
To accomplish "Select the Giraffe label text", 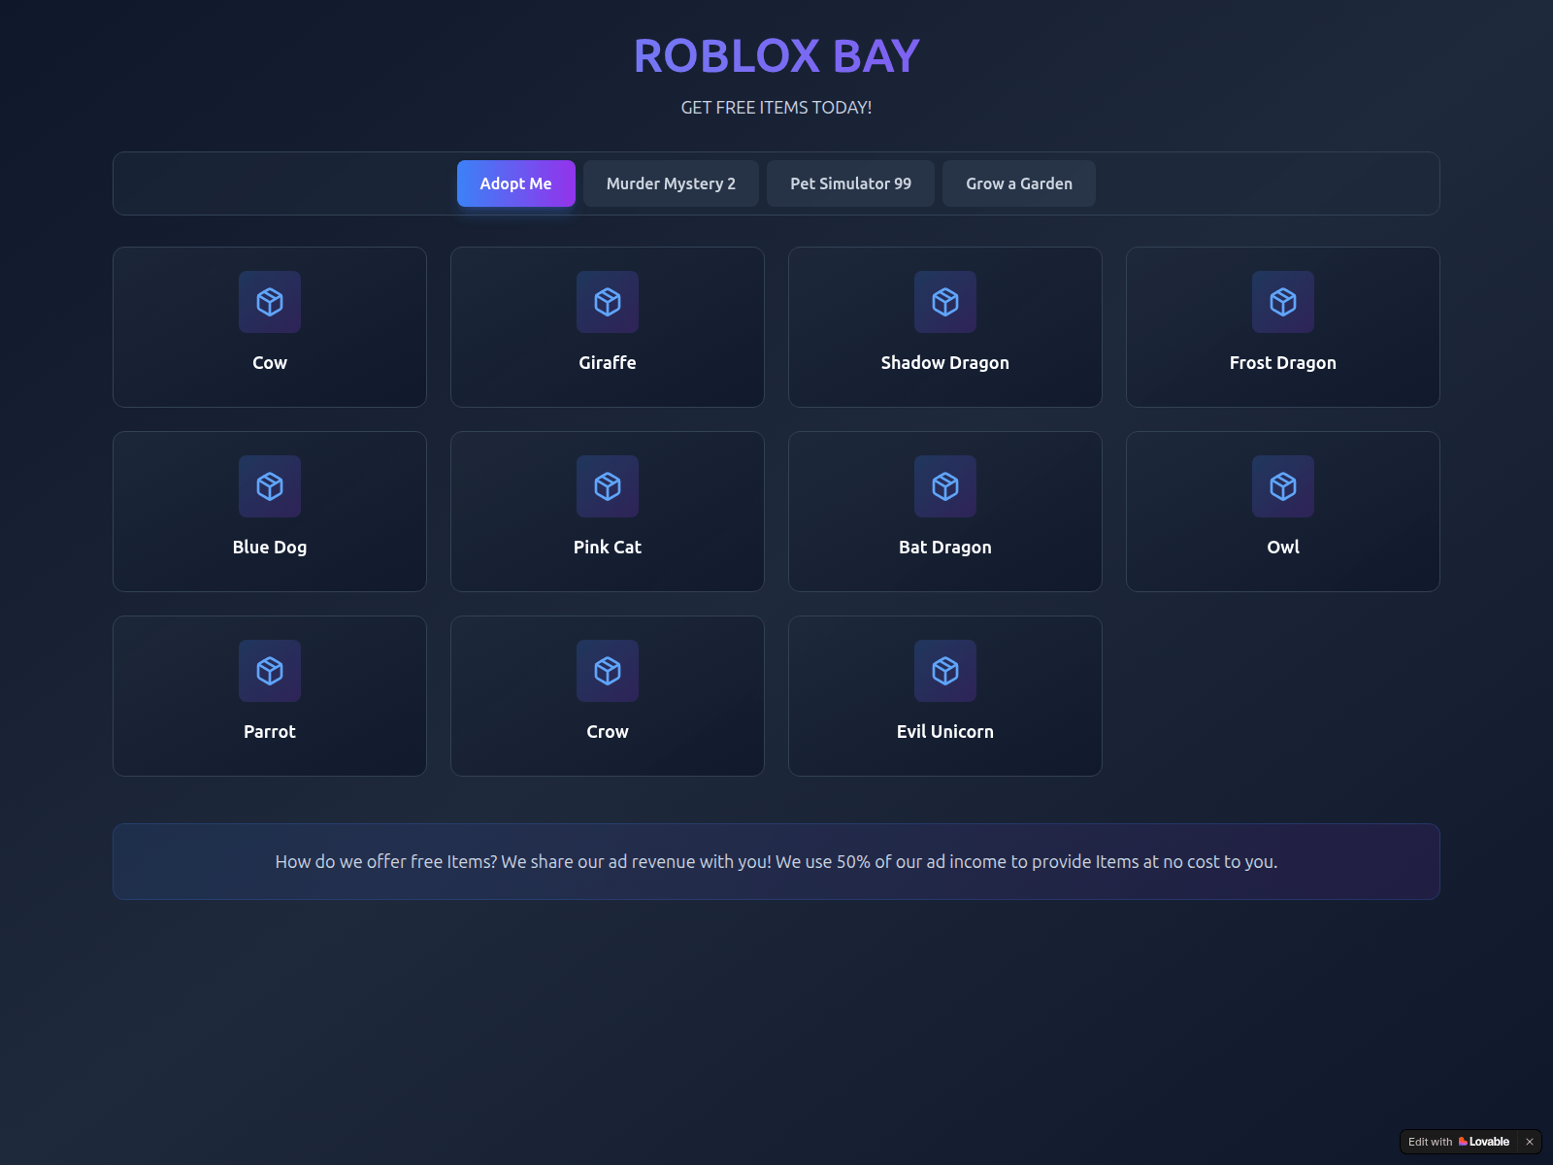I will (608, 363).
